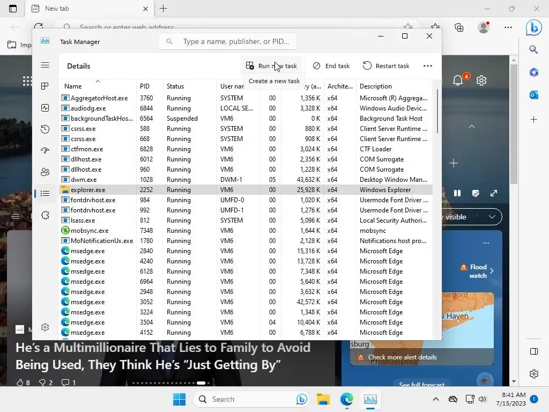Click Restart task button

pos(386,66)
